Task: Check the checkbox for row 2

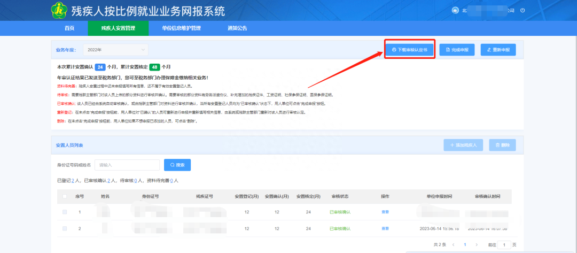Action: 65,228
